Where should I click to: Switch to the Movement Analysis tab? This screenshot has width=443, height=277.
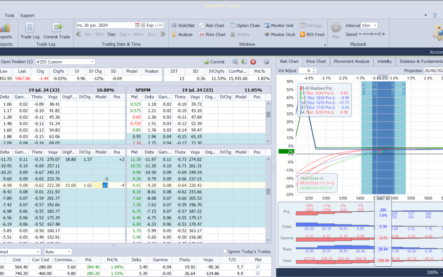pos(352,62)
